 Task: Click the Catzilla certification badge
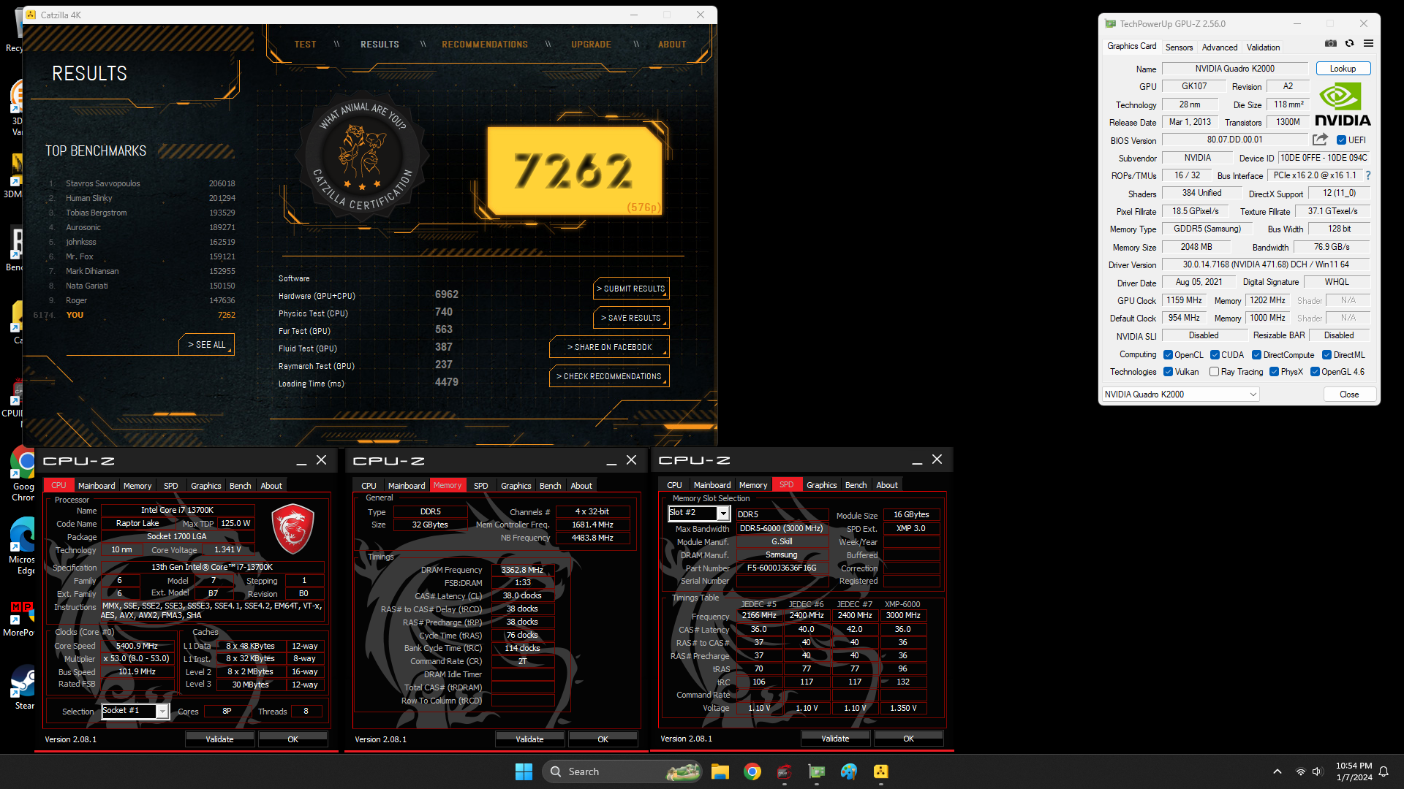361,156
